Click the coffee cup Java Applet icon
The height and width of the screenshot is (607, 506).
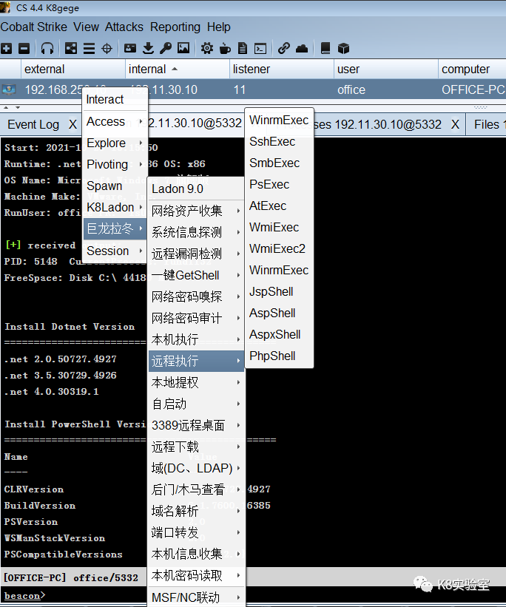point(225,48)
